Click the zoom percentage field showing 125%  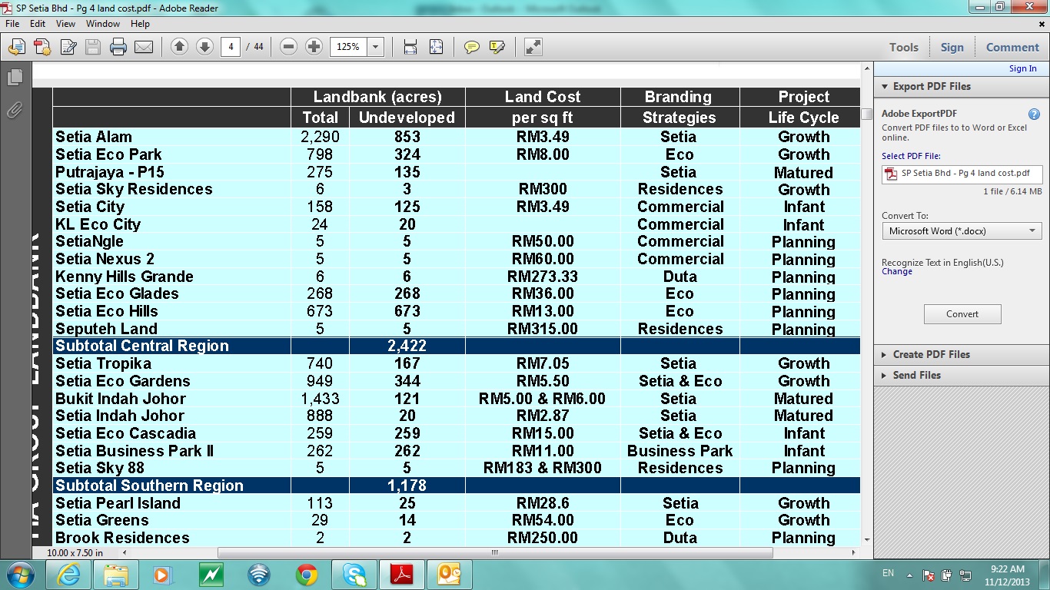pos(348,47)
